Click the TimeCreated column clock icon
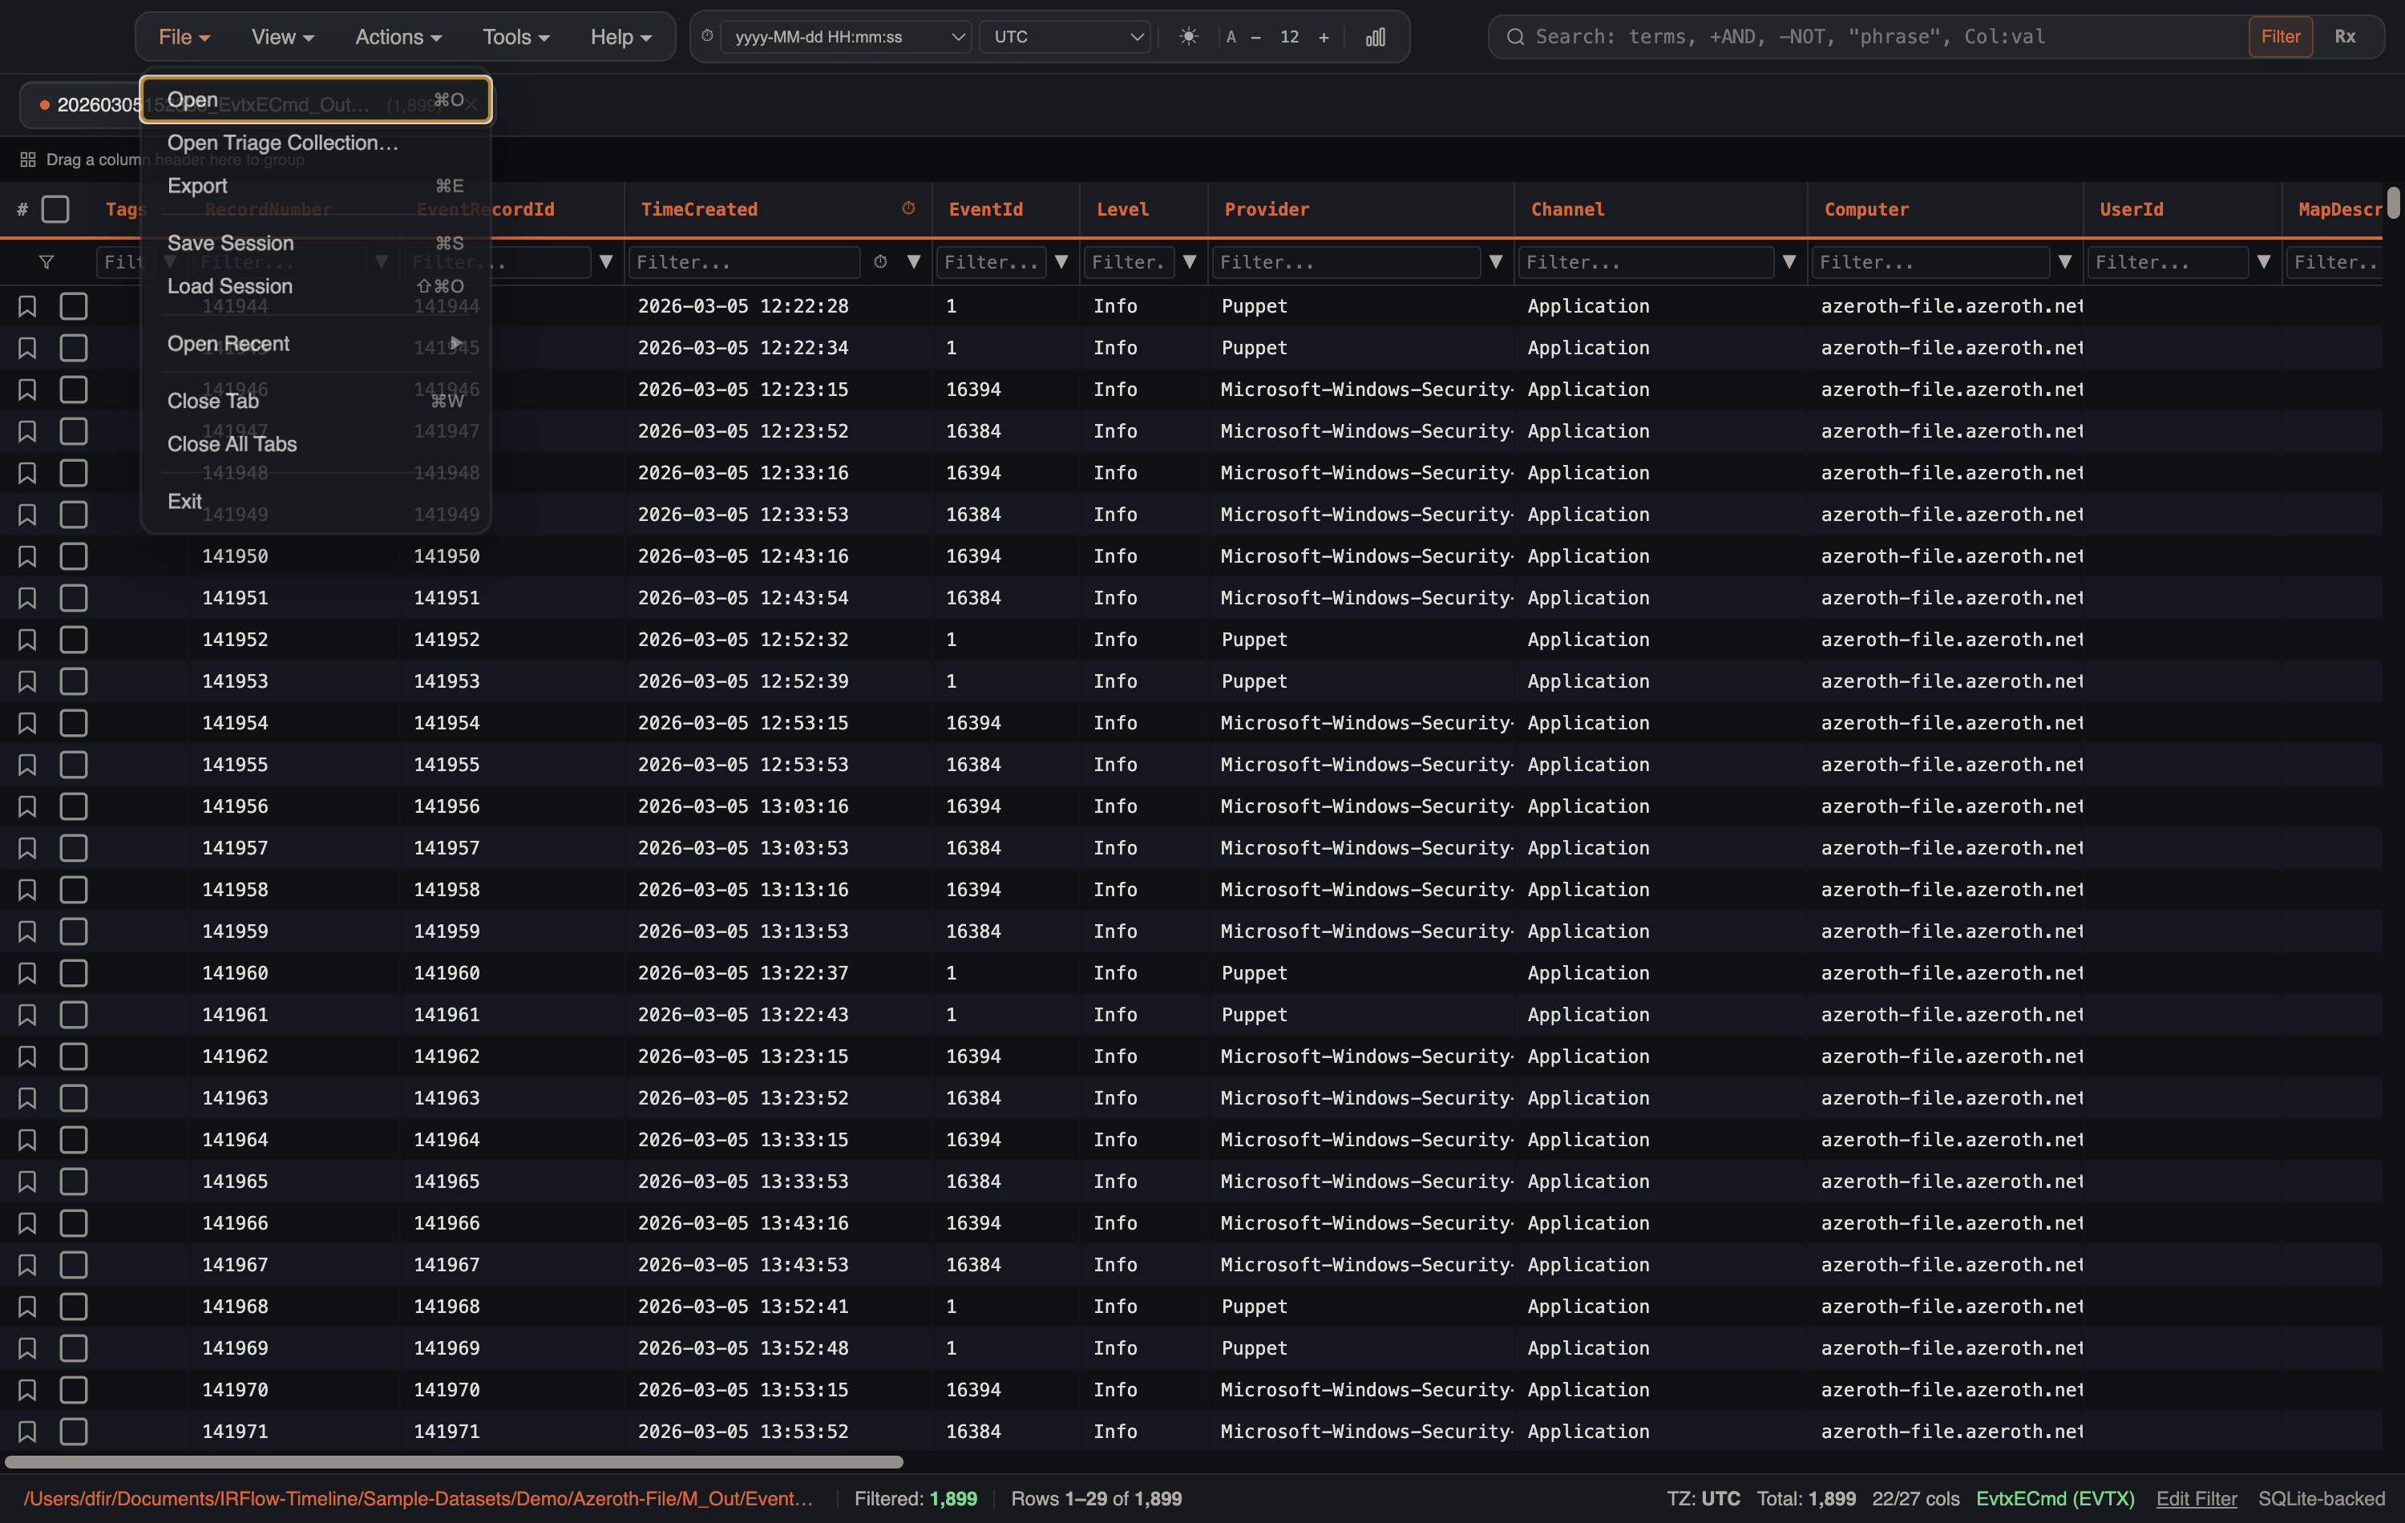Image resolution: width=2405 pixels, height=1523 pixels. [907, 208]
